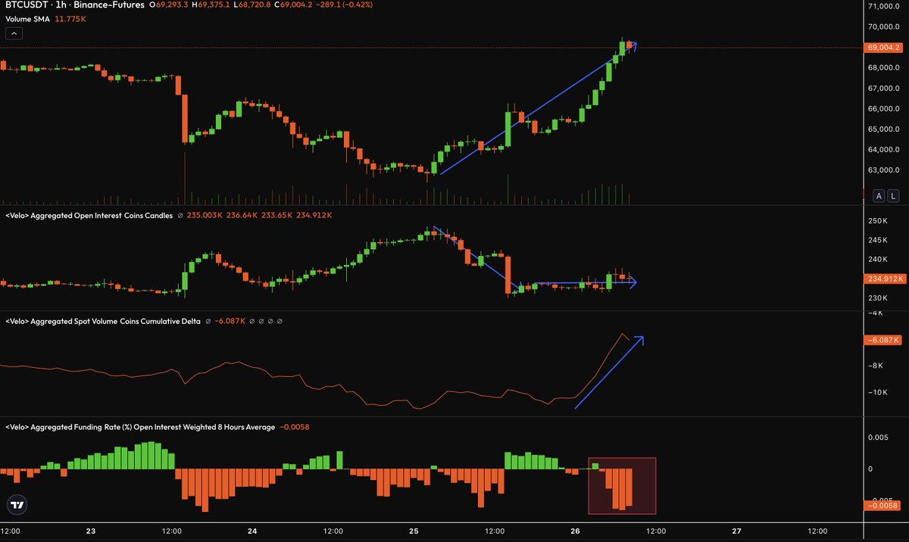The height and width of the screenshot is (542, 909).
Task: Click the 23 date on time axis
Action: 91,531
